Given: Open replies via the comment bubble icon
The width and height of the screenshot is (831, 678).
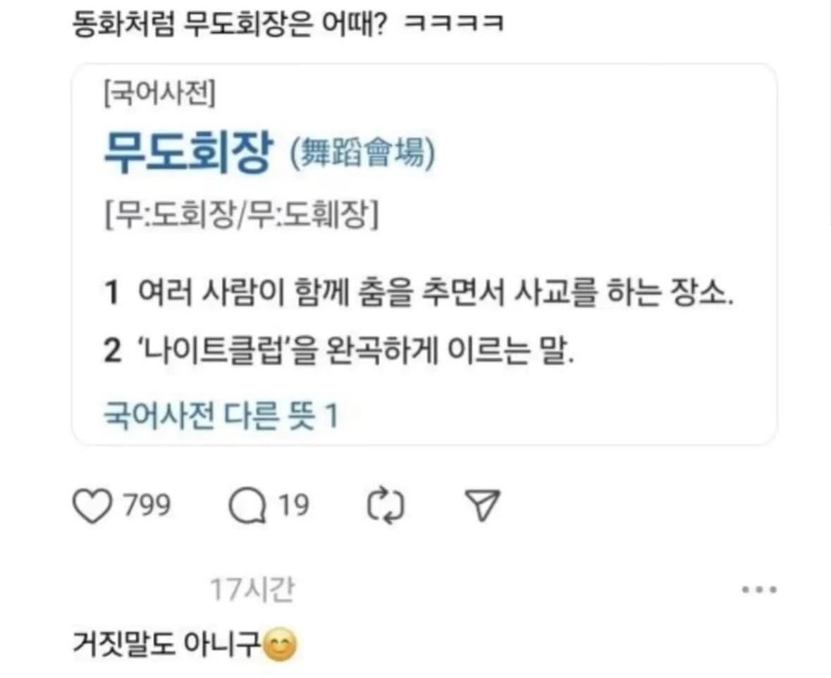Looking at the screenshot, I should [247, 506].
